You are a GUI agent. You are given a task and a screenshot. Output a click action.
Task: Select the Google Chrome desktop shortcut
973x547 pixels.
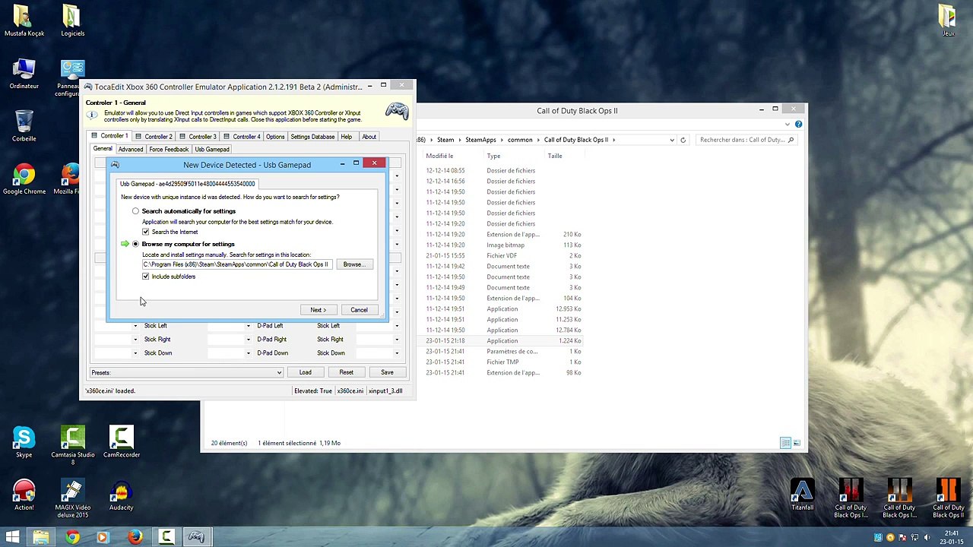click(24, 180)
